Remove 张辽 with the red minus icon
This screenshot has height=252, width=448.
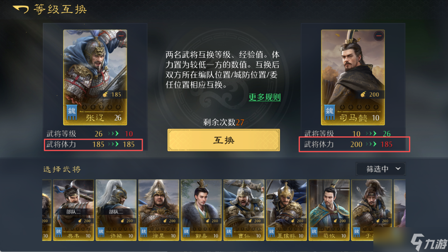[121, 36]
